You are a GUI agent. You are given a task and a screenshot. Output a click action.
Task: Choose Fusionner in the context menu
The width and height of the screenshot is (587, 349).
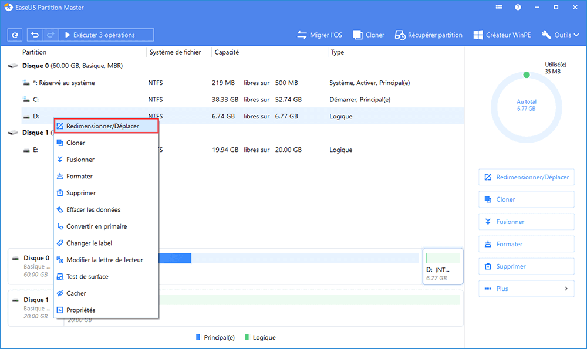click(x=106, y=160)
